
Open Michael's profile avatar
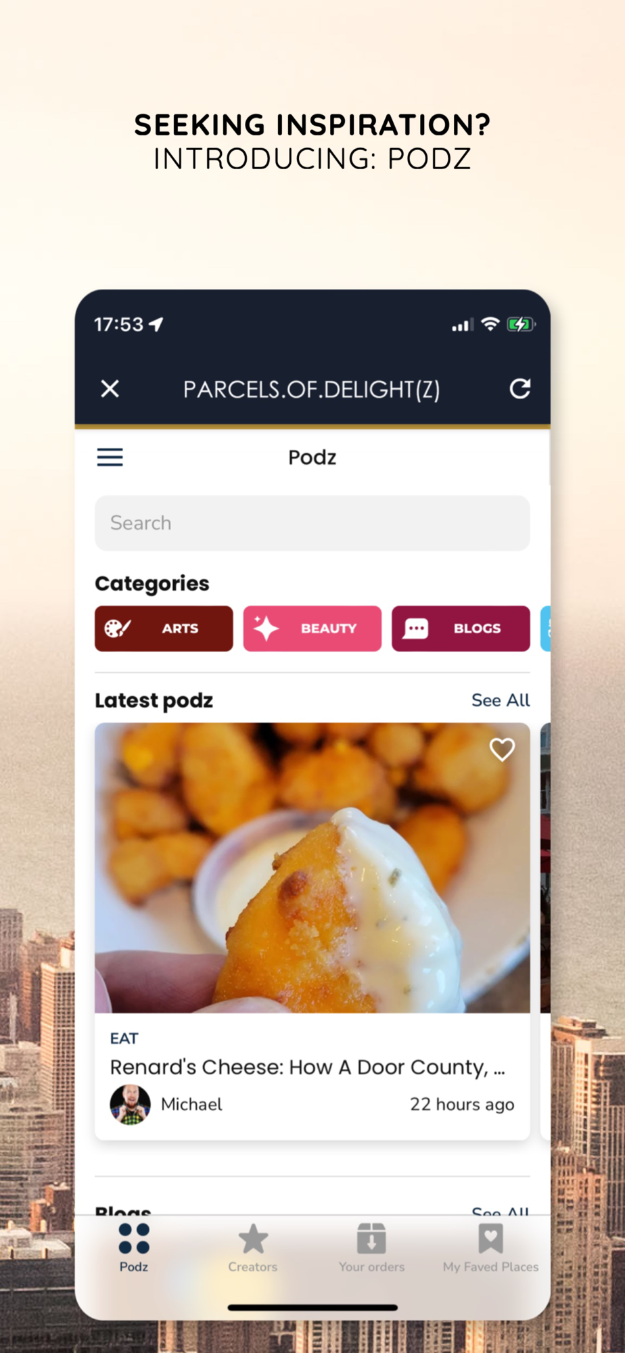[130, 1104]
